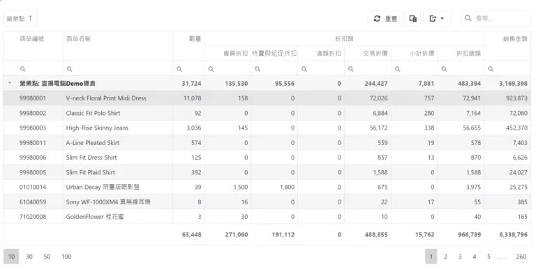
Task: Click filter search icon under 滿額折扣
Action: point(304,69)
